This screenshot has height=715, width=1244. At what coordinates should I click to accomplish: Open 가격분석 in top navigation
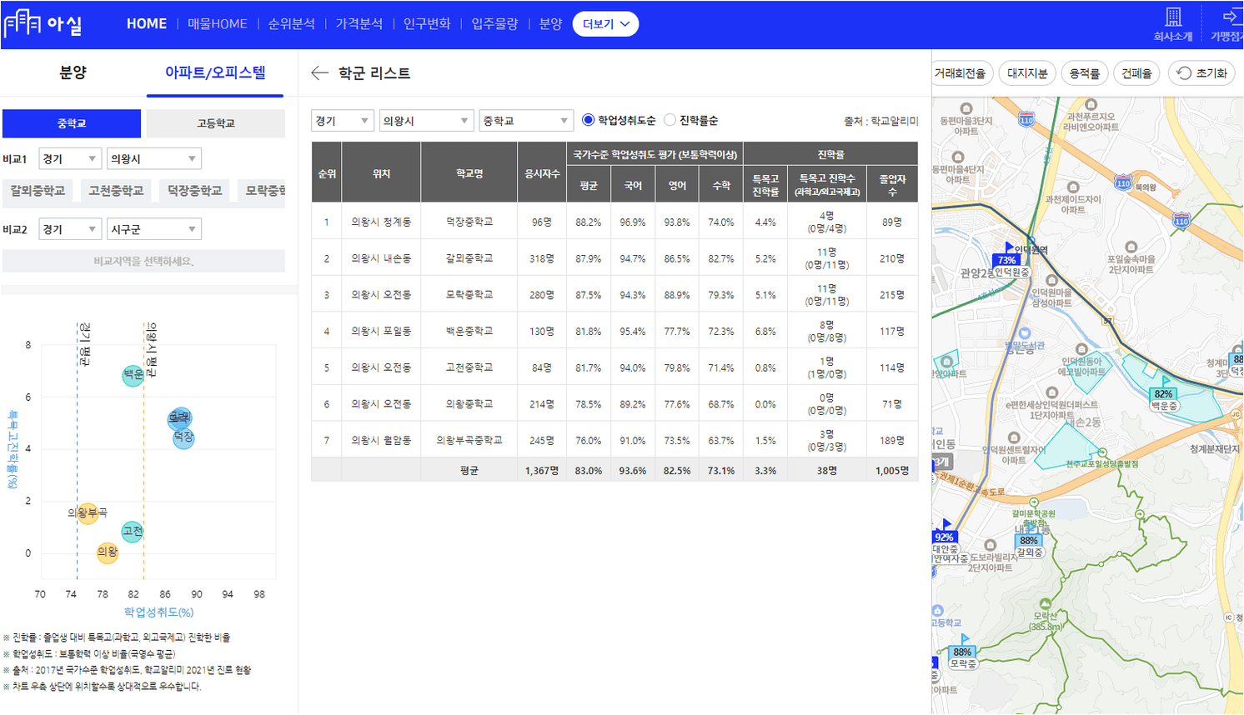click(359, 24)
